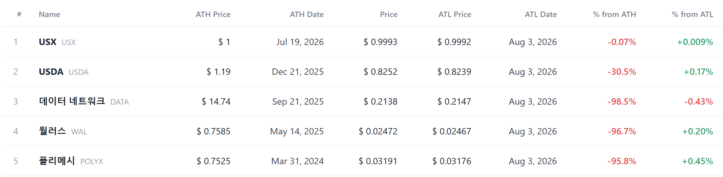The image size is (723, 177).
Task: Open the USX coin link
Action: (x=48, y=42)
